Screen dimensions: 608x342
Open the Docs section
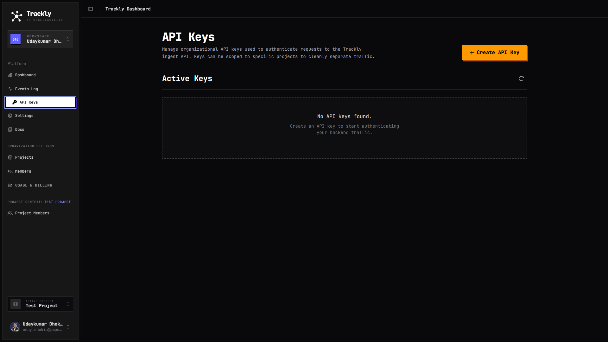click(x=20, y=130)
